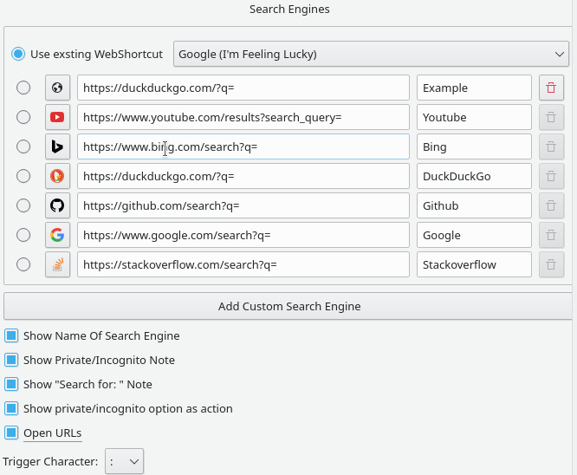Screen dimensions: 577x475
Task: Click the DuckDuckGo logo icon button
Action: [x=57, y=176]
